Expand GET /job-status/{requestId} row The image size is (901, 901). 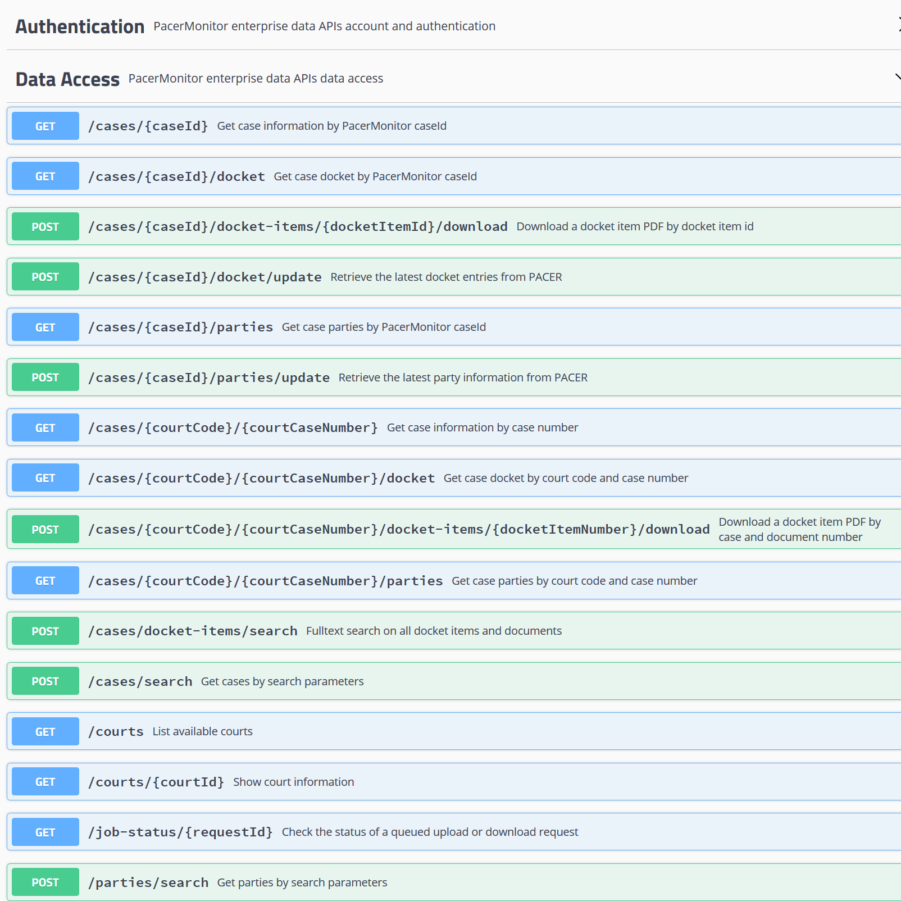(454, 832)
